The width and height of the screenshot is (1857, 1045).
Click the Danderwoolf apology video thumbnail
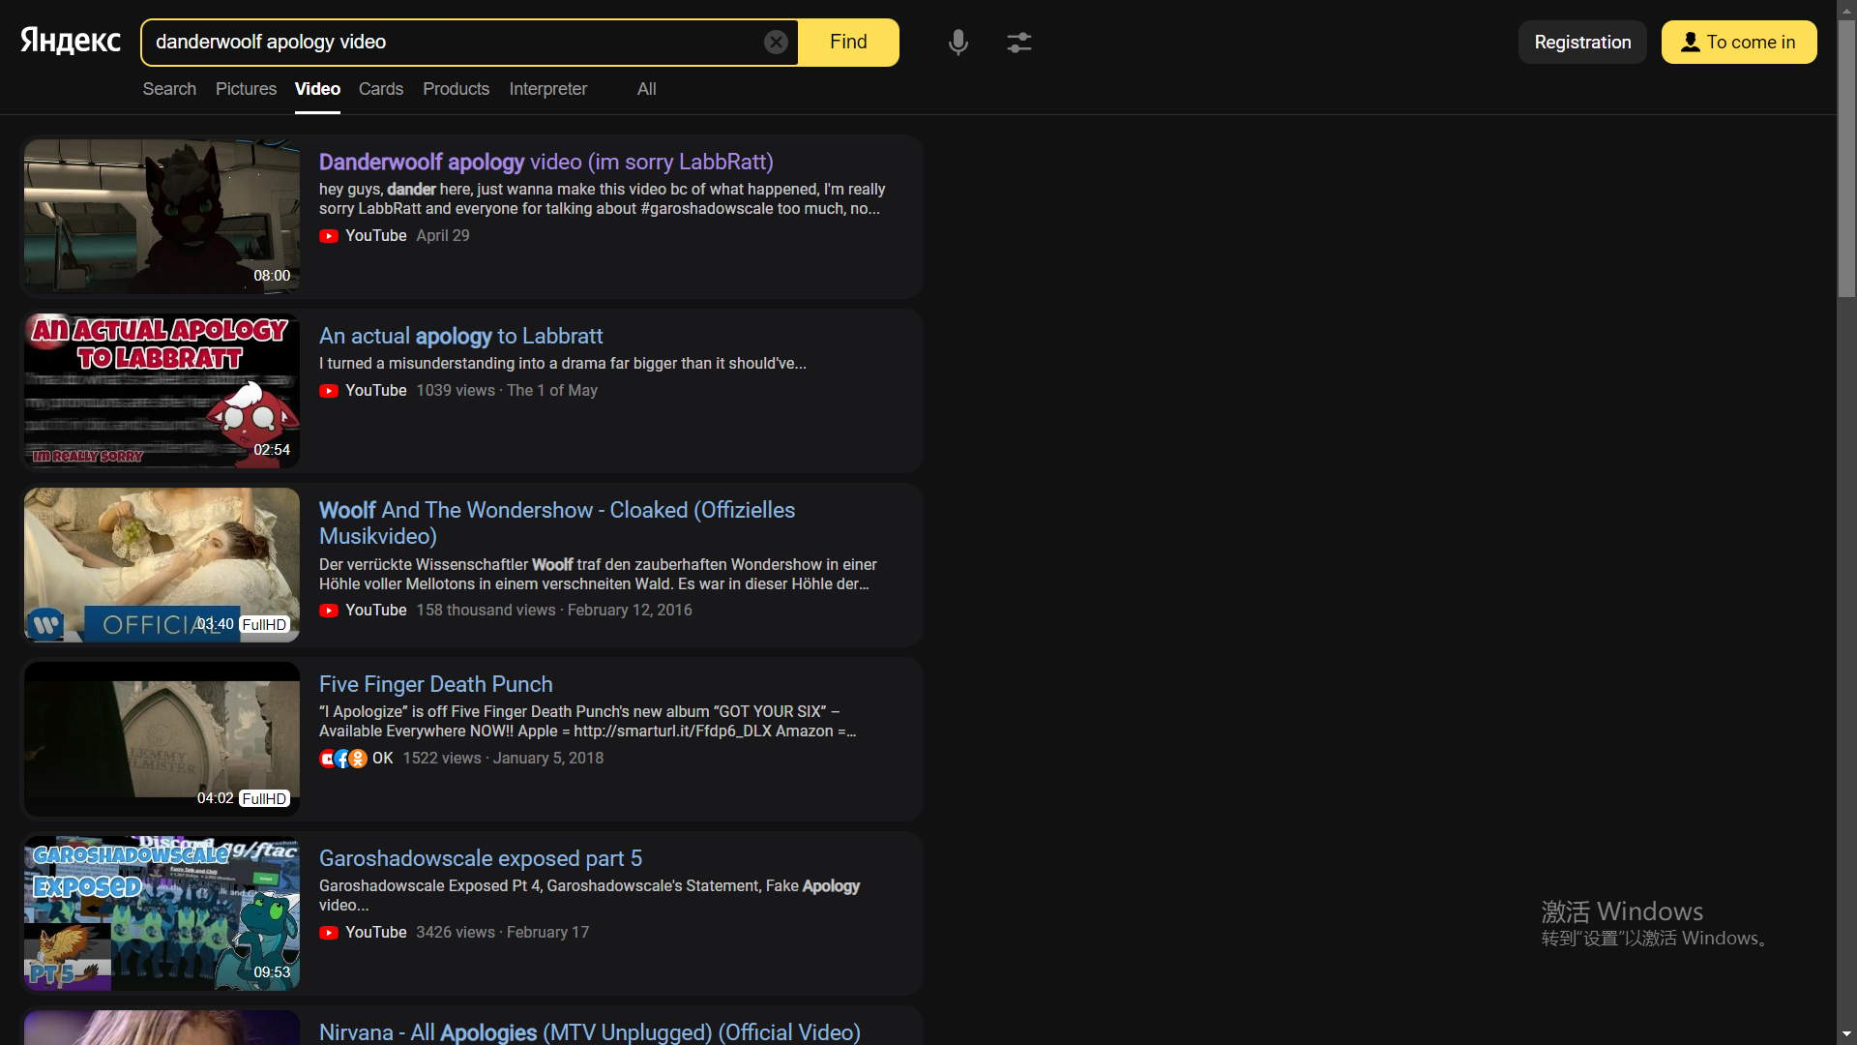tap(162, 216)
